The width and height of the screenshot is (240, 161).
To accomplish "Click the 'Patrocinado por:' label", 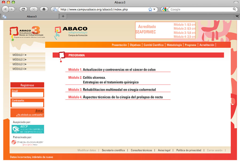I will tap(22, 137).
